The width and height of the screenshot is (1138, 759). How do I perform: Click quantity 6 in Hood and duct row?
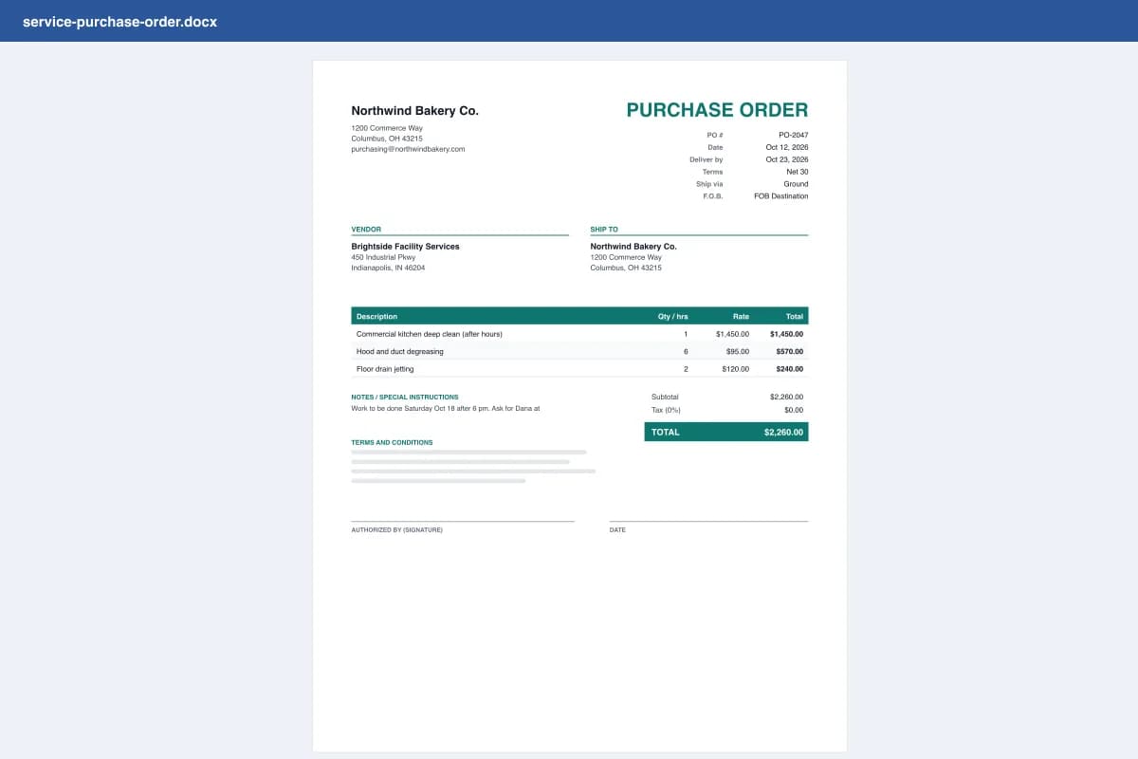686,351
